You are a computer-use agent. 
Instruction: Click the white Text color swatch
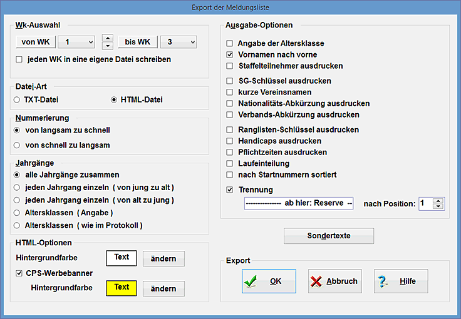tap(122, 258)
